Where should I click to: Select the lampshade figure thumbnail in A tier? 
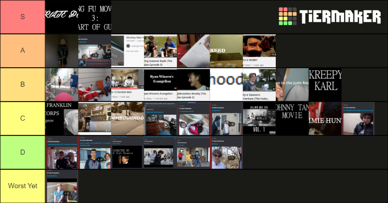coord(62,51)
